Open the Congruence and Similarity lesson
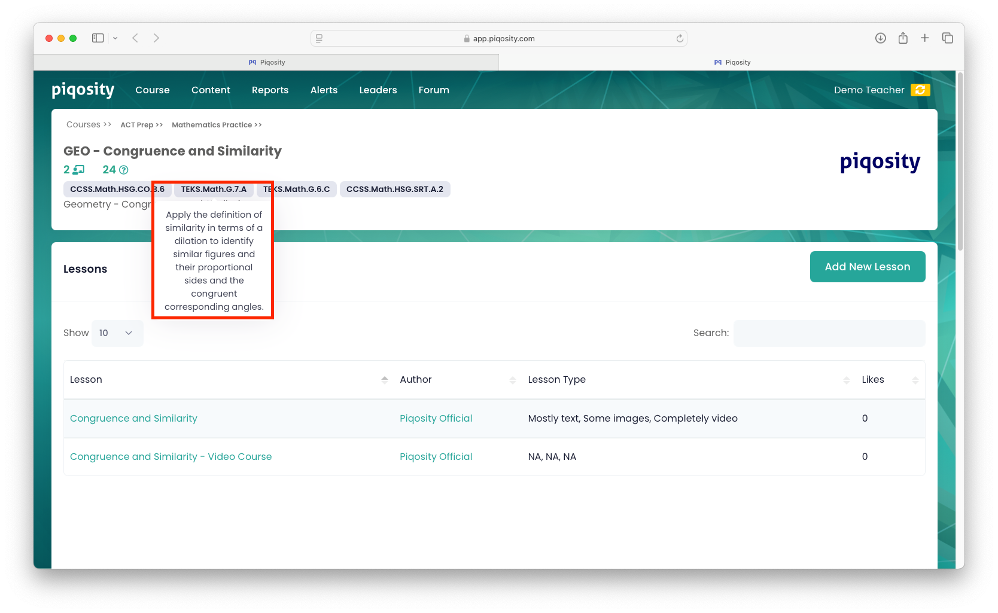The height and width of the screenshot is (613, 998). (133, 419)
